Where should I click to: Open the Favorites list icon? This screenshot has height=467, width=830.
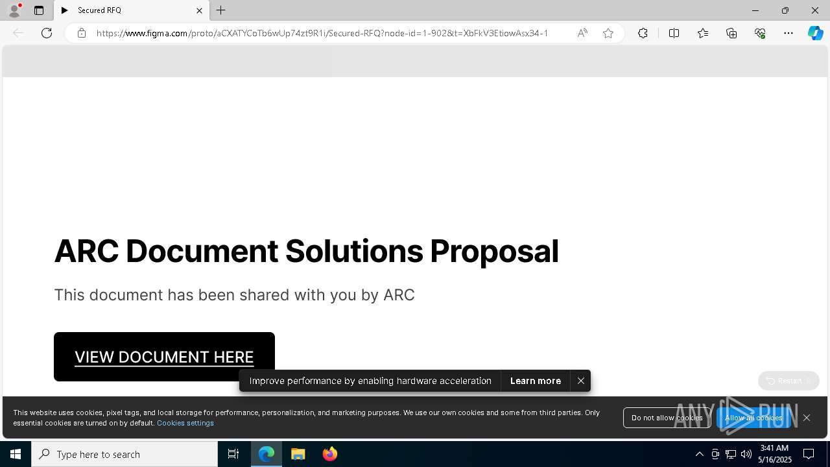703,33
